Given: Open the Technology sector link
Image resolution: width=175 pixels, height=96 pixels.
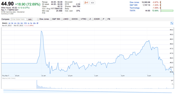Looking at the screenshot, I should (135, 8).
